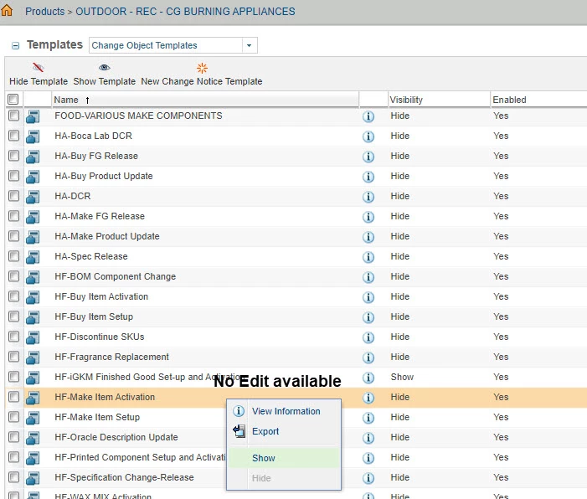Open info icon for HF-Discontinue SKUs
The width and height of the screenshot is (587, 499).
(368, 337)
